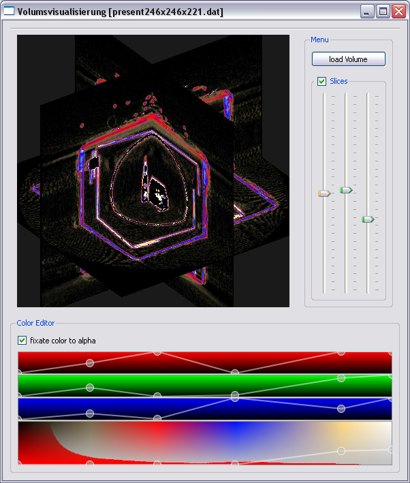Image resolution: width=410 pixels, height=483 pixels.
Task: Select third control point on red channel curve
Action: pos(157,352)
